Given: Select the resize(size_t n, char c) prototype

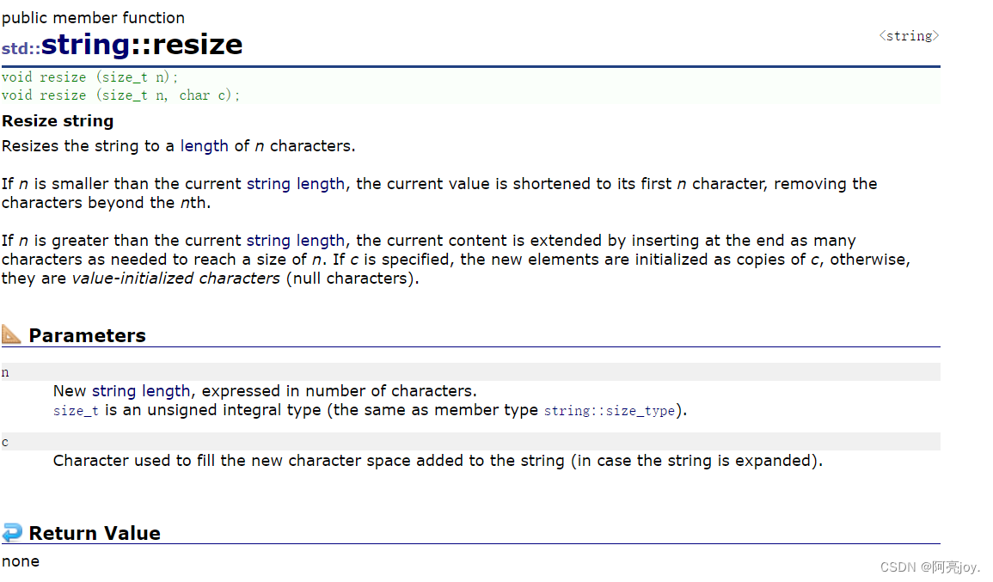Looking at the screenshot, I should (x=120, y=95).
